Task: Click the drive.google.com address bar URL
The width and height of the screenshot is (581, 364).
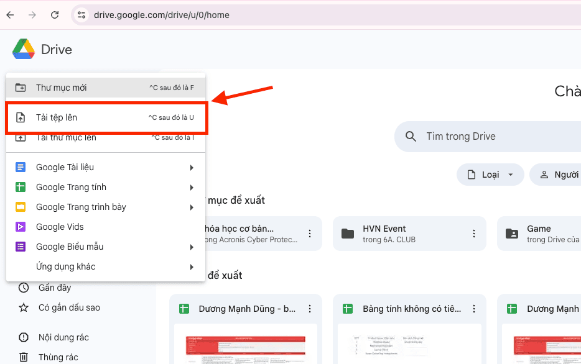Action: tap(162, 15)
